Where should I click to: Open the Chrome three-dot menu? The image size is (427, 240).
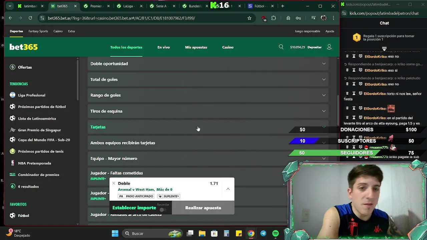pos(333,18)
